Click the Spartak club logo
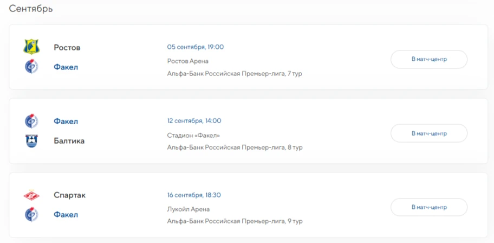The height and width of the screenshot is (243, 494). 31,195
